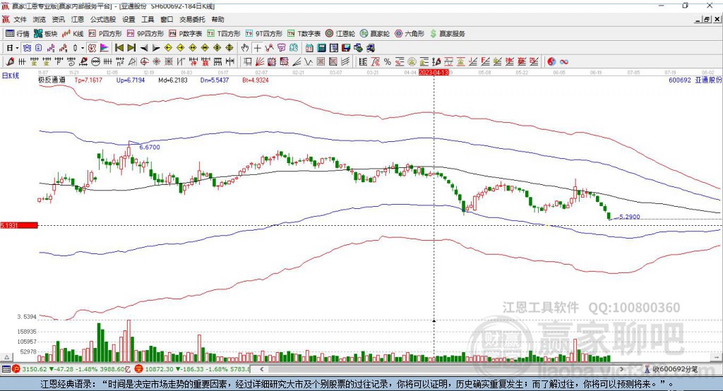Expand the volume panel up-triangle button
This screenshot has height=391, width=723.
pos(7,357)
